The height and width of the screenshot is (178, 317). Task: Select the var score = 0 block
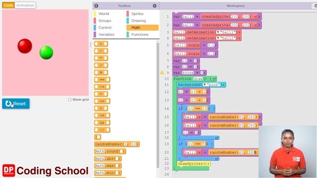(x=189, y=73)
